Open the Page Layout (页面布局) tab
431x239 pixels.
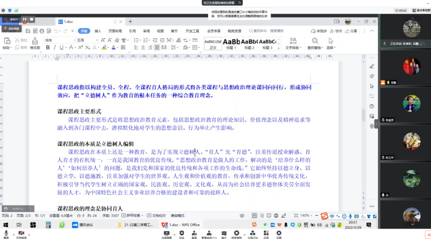tap(115, 31)
